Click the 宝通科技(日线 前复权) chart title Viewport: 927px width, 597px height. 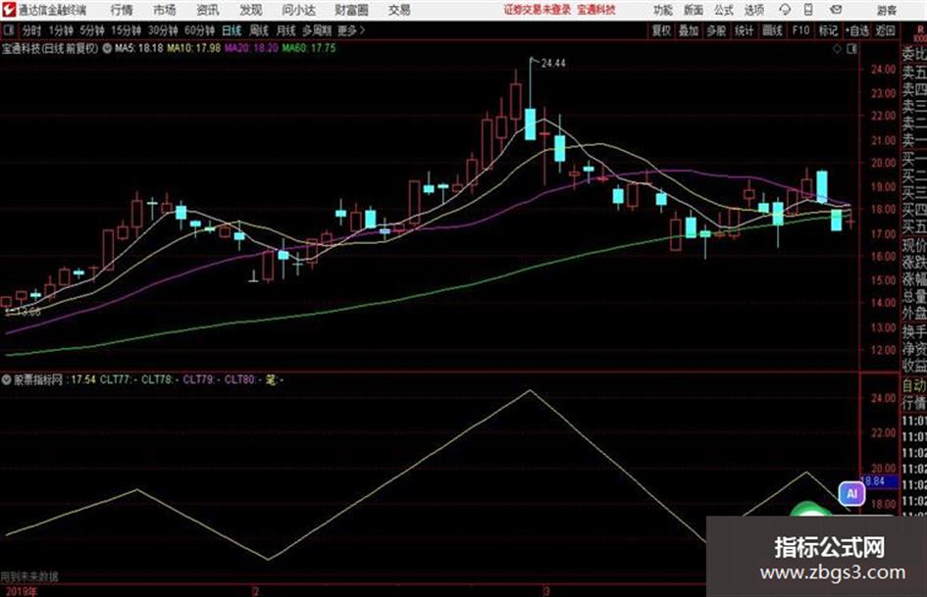pyautogui.click(x=50, y=48)
